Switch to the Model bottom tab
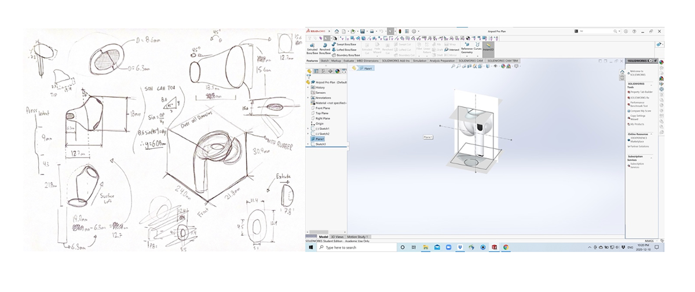 (x=323, y=237)
